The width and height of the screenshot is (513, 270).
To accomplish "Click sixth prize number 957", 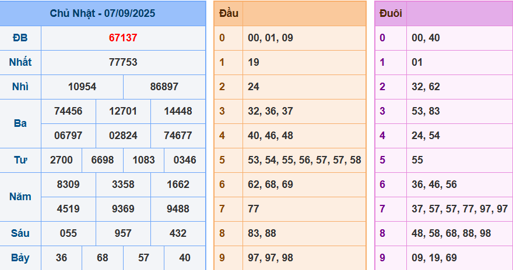I will [123, 233].
